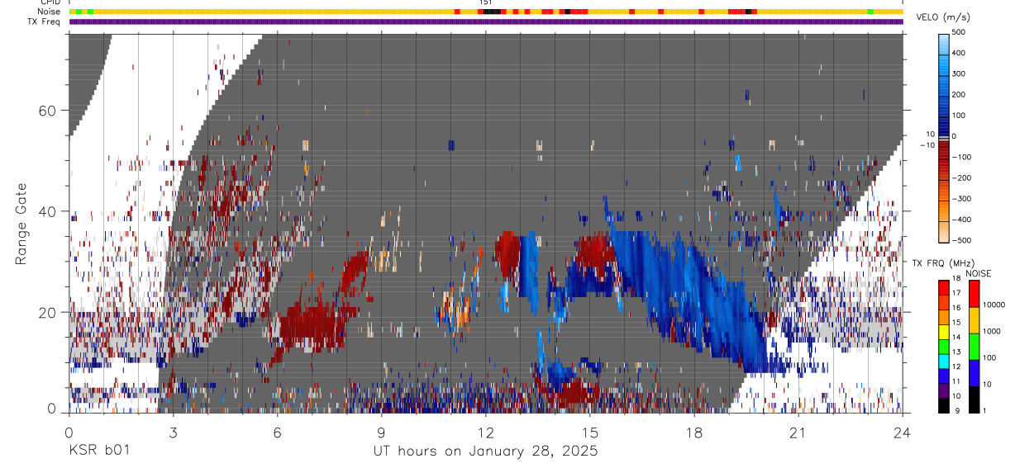1015x468 pixels.
Task: Click the Noise row label at top
Action: tap(50, 12)
